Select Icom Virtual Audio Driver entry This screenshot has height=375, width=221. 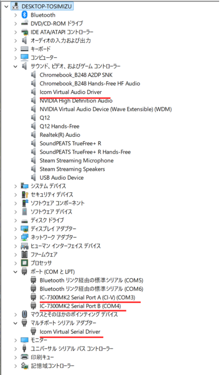71,92
